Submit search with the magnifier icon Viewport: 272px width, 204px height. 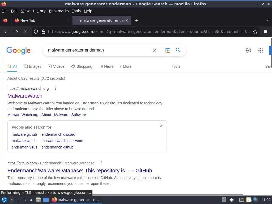178,50
